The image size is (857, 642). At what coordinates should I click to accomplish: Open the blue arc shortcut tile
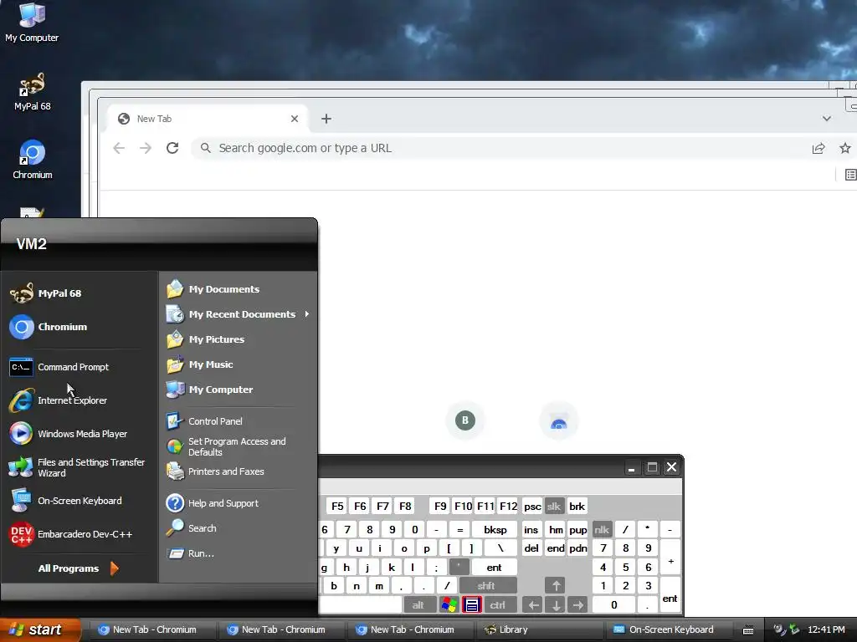point(558,420)
